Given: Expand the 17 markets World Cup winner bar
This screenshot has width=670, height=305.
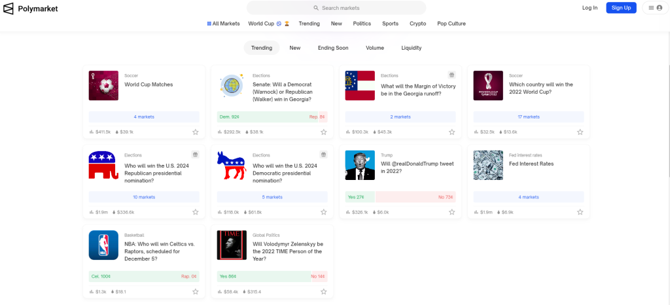Looking at the screenshot, I should tap(529, 117).
